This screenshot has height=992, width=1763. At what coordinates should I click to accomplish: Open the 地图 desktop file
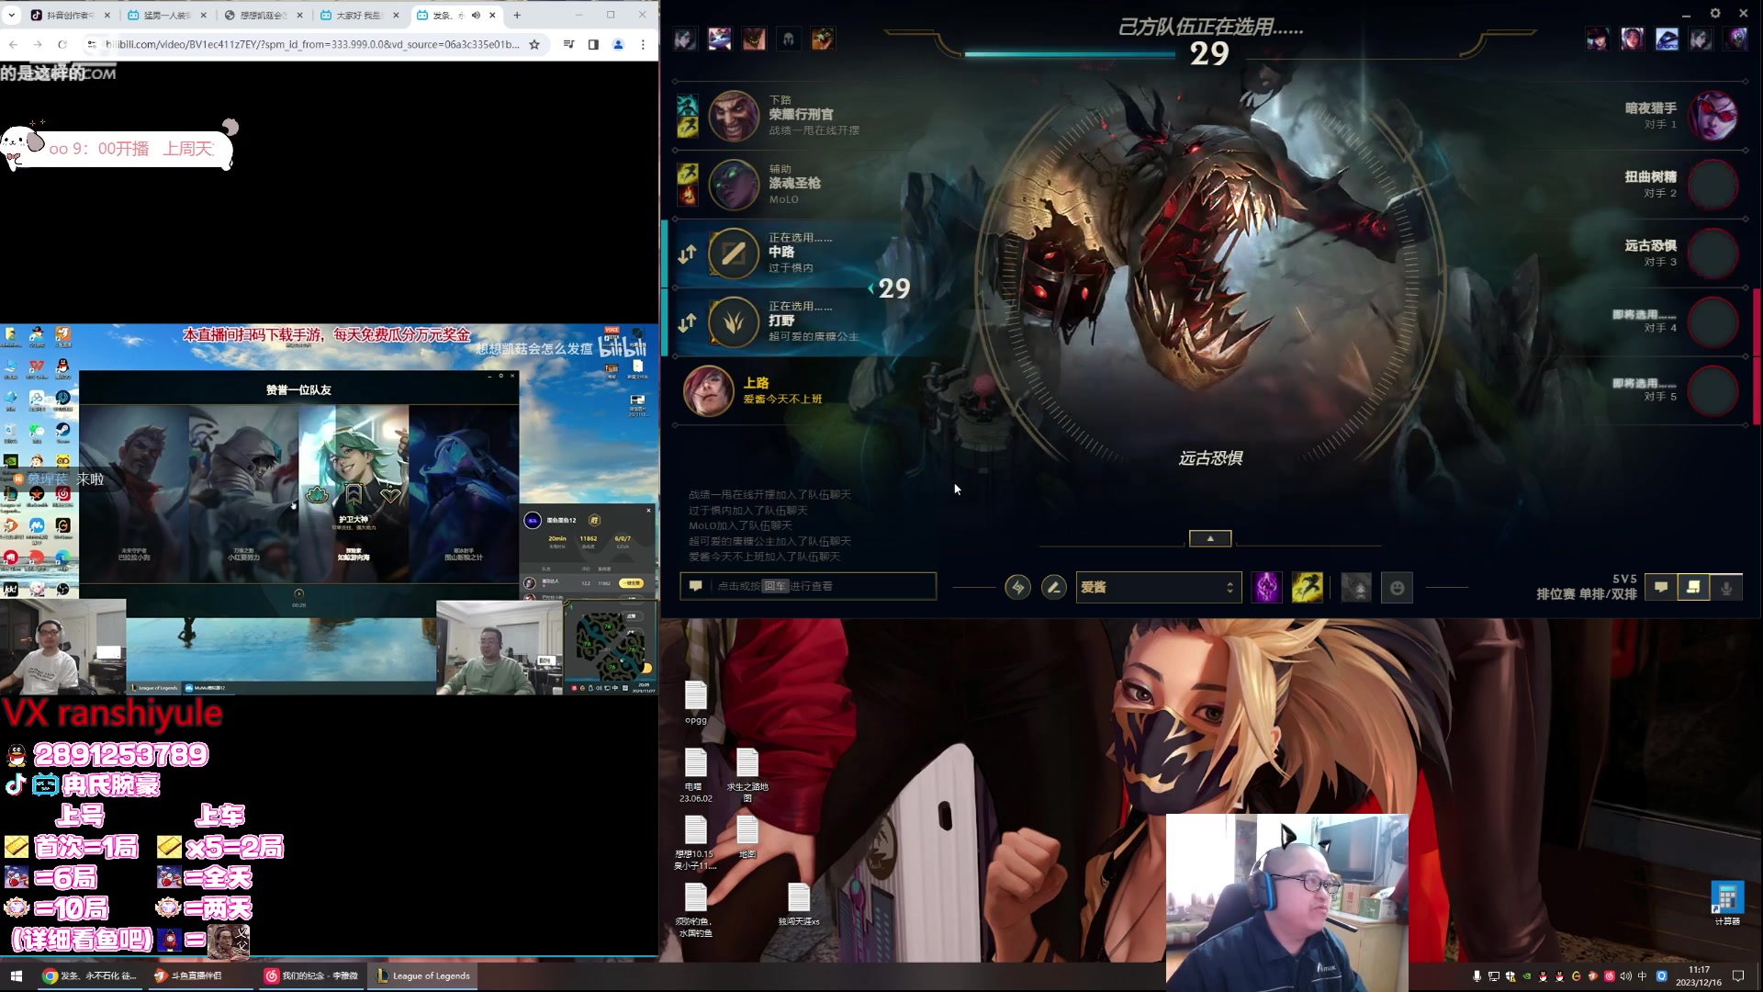pyautogui.click(x=747, y=837)
